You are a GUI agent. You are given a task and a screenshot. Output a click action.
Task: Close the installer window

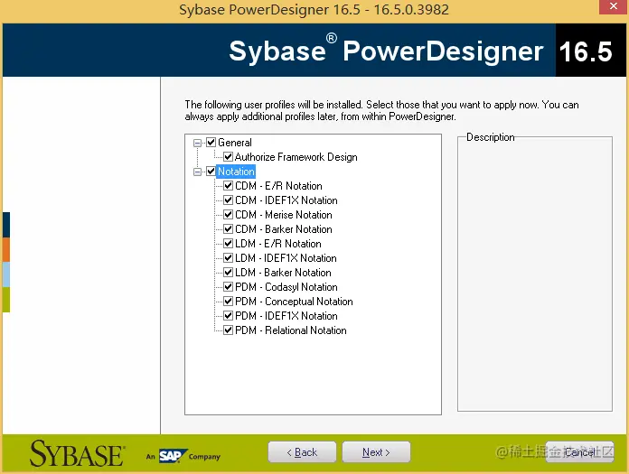[x=613, y=6]
